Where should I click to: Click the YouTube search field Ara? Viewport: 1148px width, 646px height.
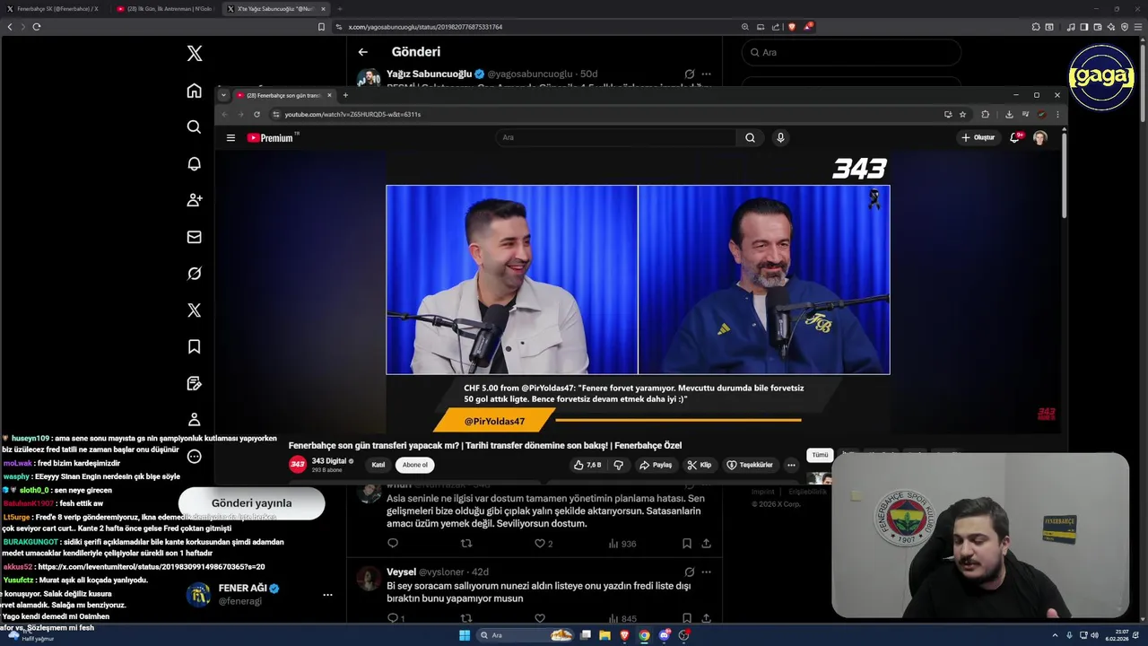(616, 138)
